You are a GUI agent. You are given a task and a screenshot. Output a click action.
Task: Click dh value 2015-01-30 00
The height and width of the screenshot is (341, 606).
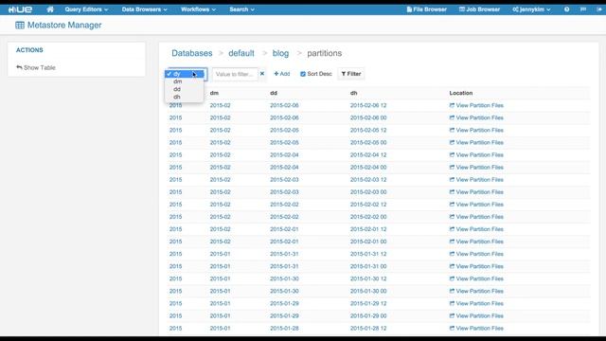pyautogui.click(x=368, y=291)
